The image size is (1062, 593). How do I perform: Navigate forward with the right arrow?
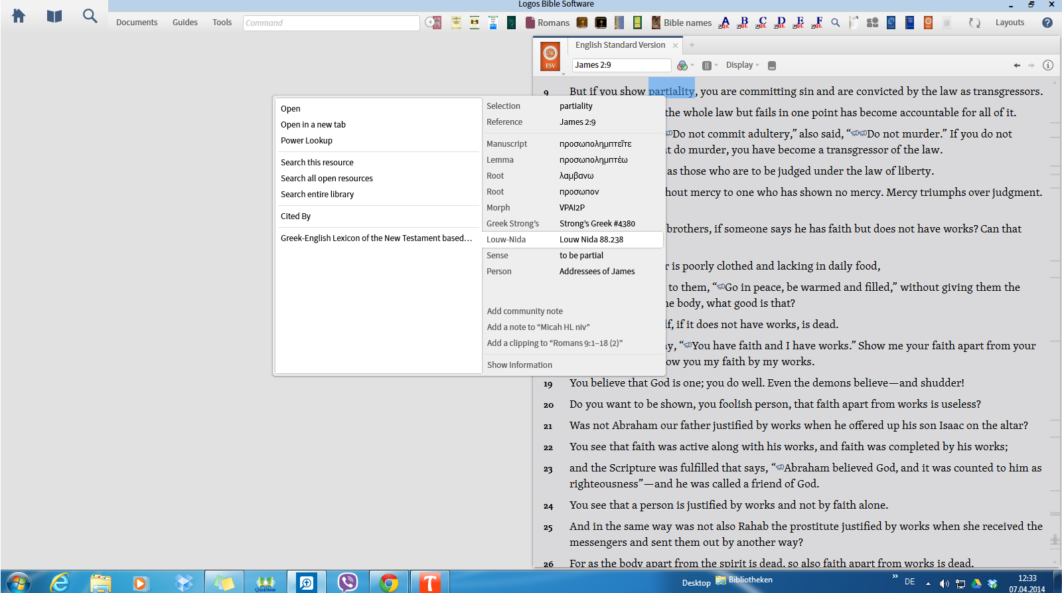1031,65
